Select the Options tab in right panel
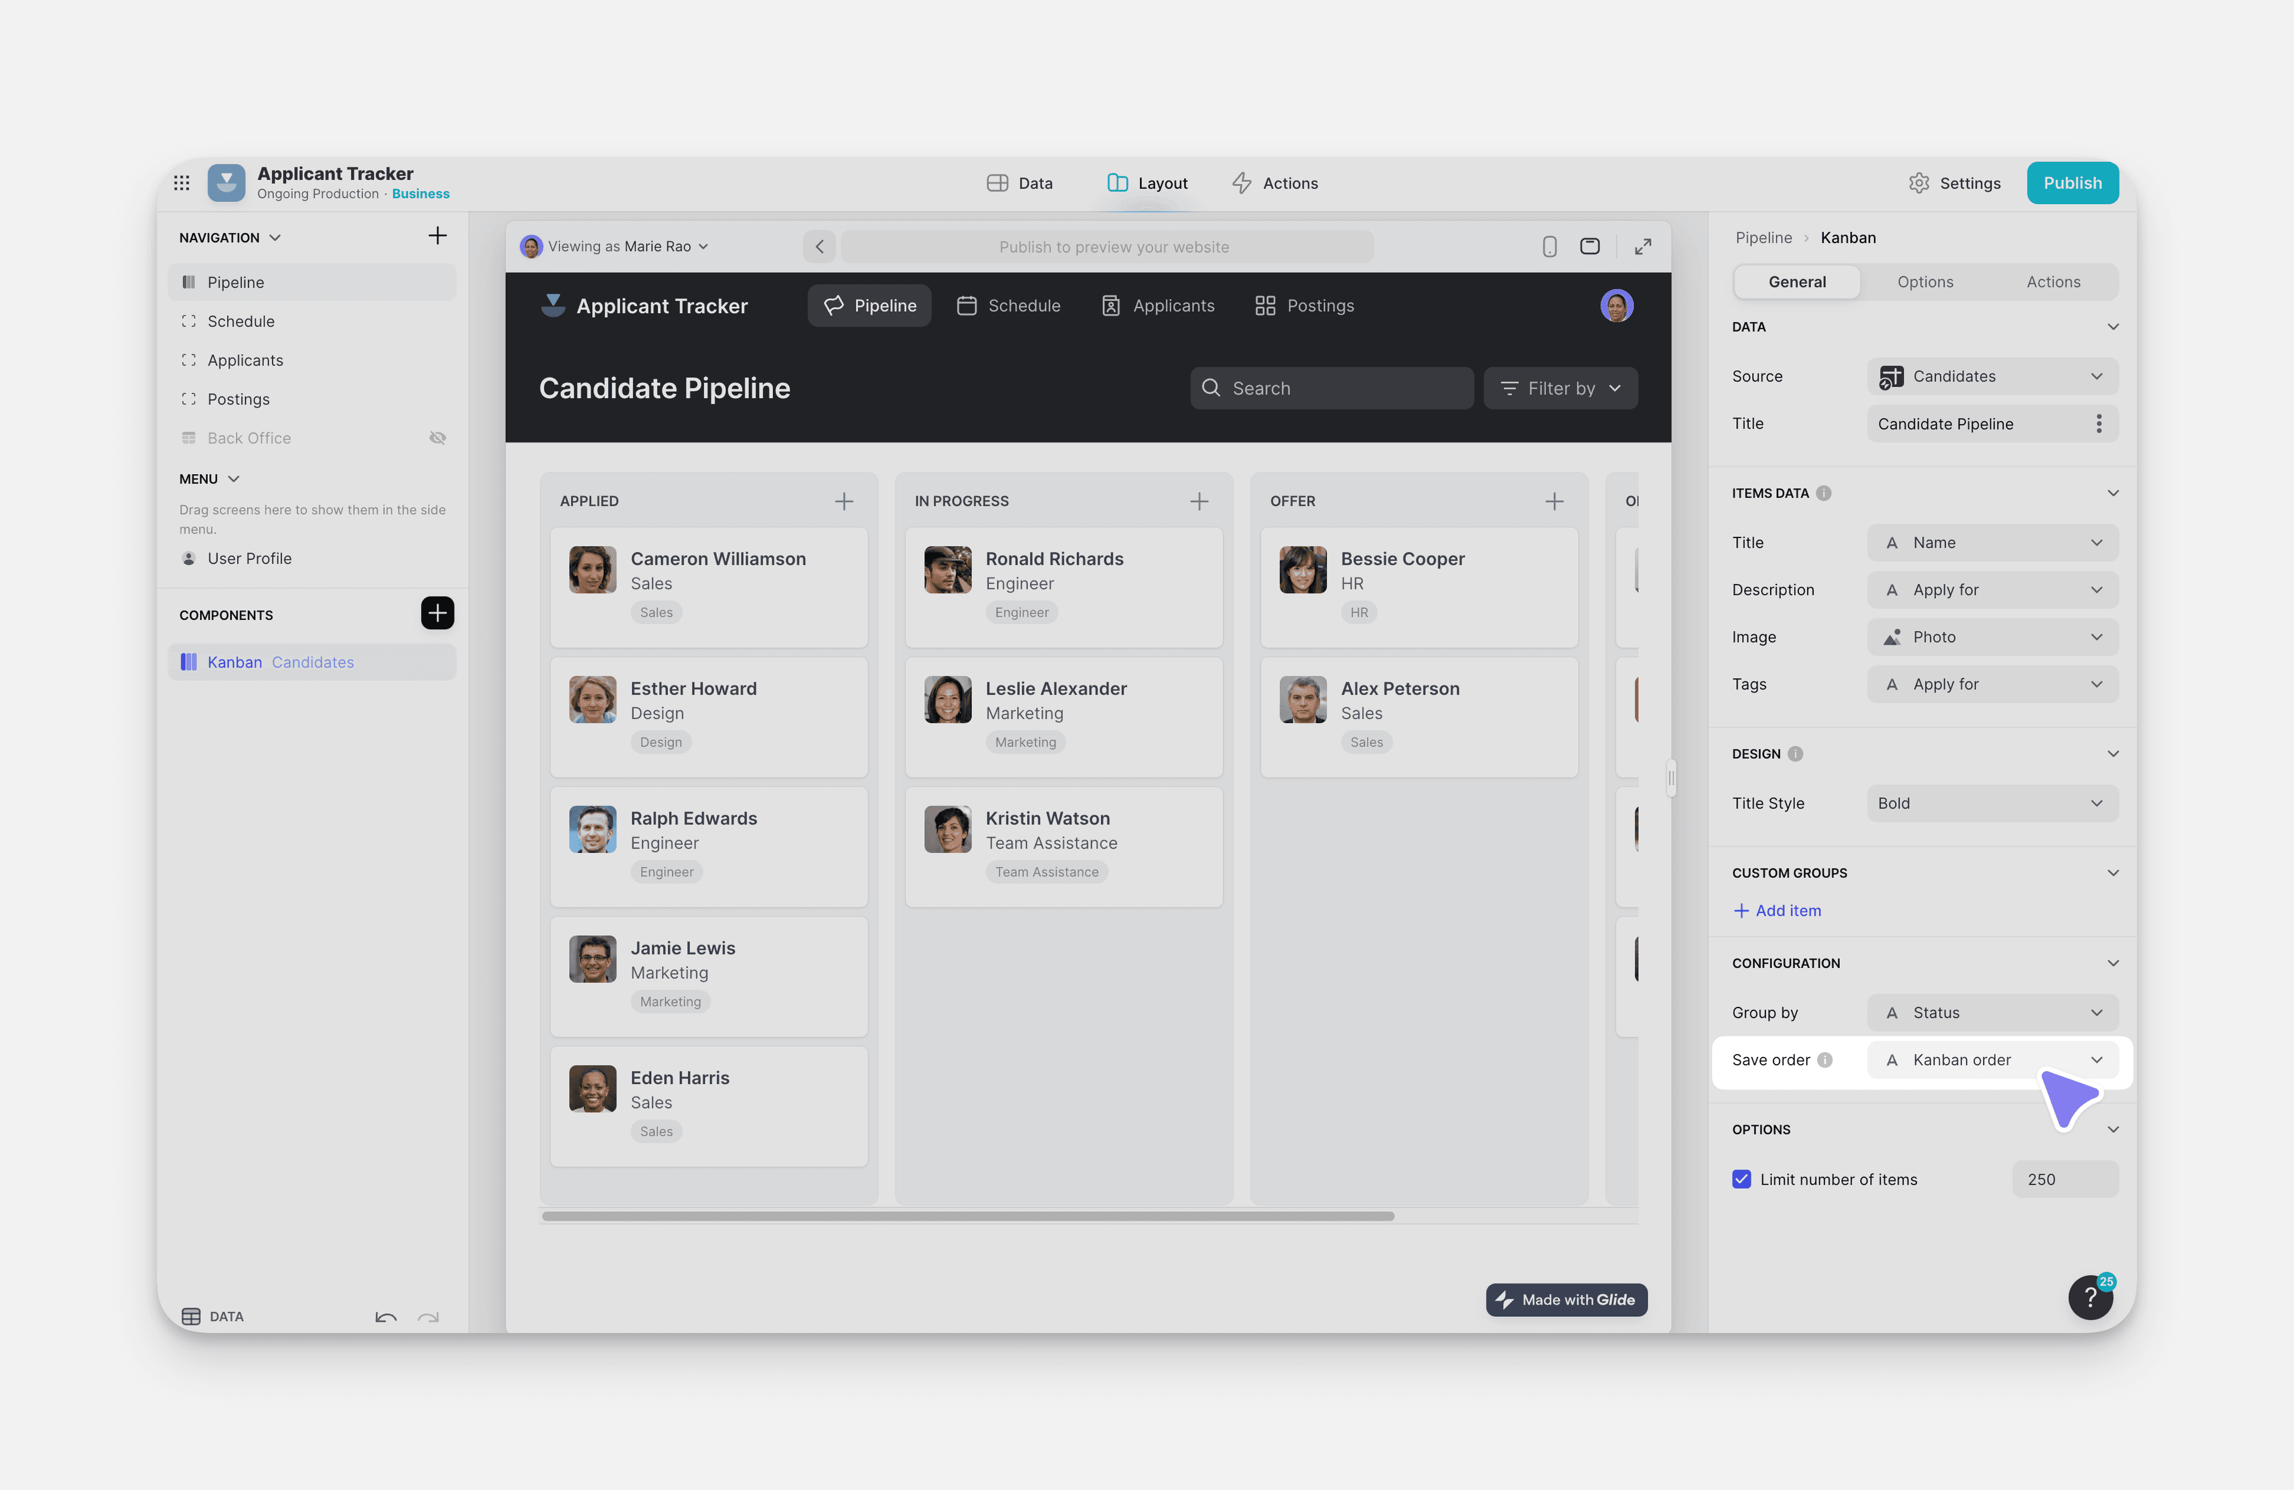The height and width of the screenshot is (1490, 2294). [1925, 282]
